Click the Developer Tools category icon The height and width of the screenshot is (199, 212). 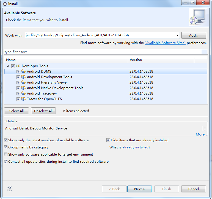pos(18,66)
